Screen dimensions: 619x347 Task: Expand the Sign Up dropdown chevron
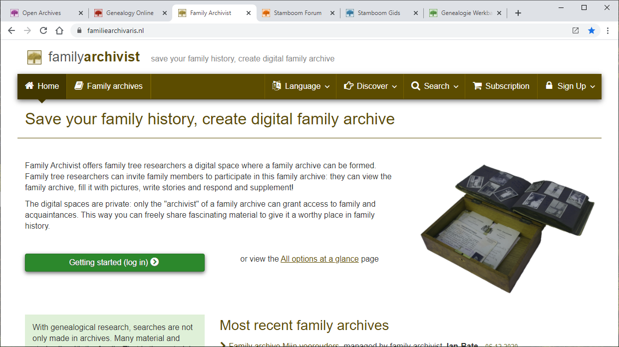[x=593, y=86]
